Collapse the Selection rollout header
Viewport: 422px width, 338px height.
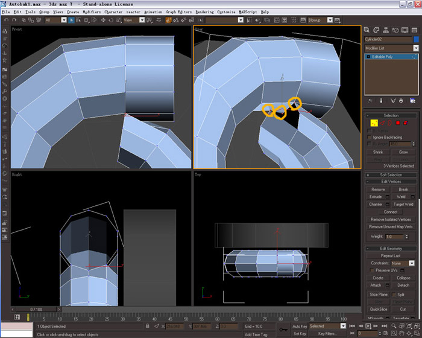pos(391,115)
